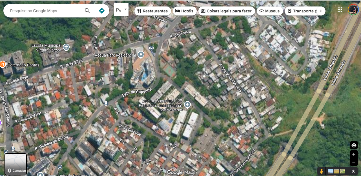This screenshot has width=361, height=176.
Task: Click the search magnifier icon
Action: 87,11
